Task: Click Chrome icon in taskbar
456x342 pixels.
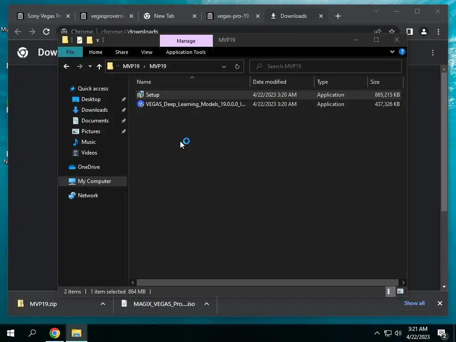Action: (x=54, y=333)
